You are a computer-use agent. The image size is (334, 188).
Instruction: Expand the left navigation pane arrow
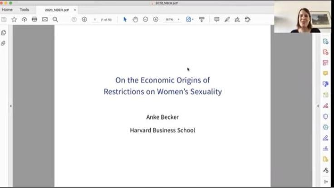(x=10, y=106)
